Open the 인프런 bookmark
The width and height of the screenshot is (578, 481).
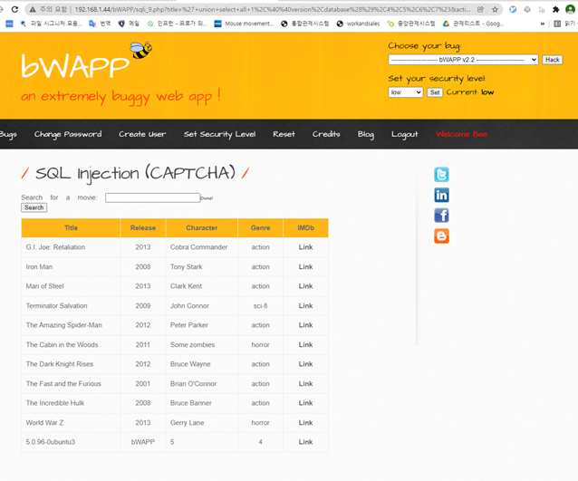click(x=177, y=24)
